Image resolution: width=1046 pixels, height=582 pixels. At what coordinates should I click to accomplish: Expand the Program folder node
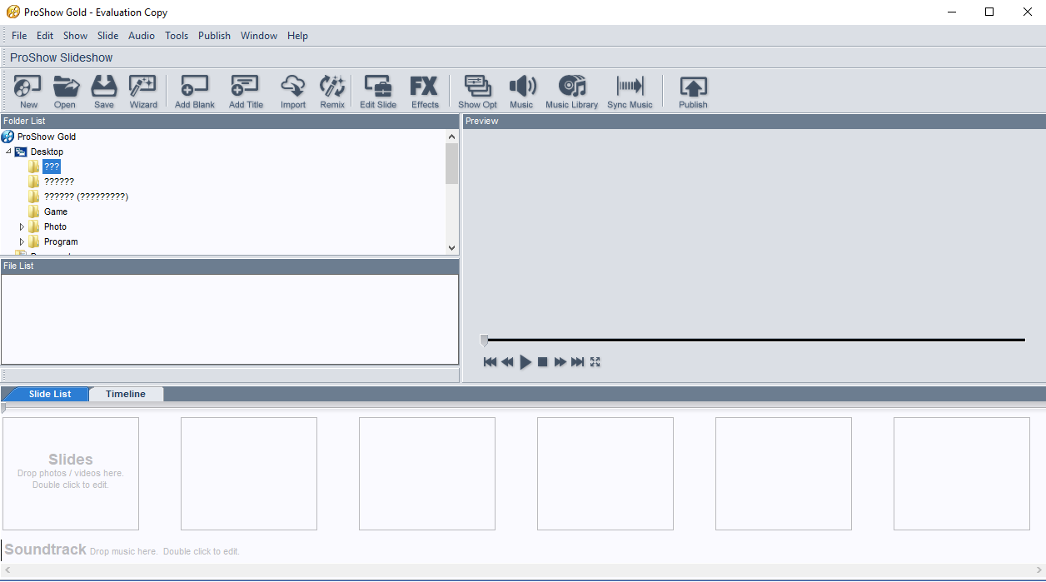[22, 241]
